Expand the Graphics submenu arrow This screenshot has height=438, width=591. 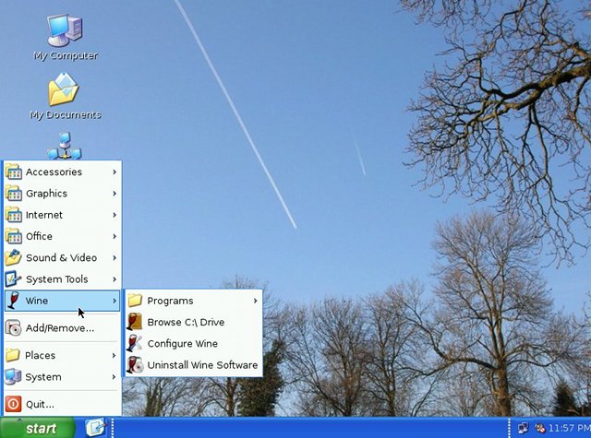[115, 194]
